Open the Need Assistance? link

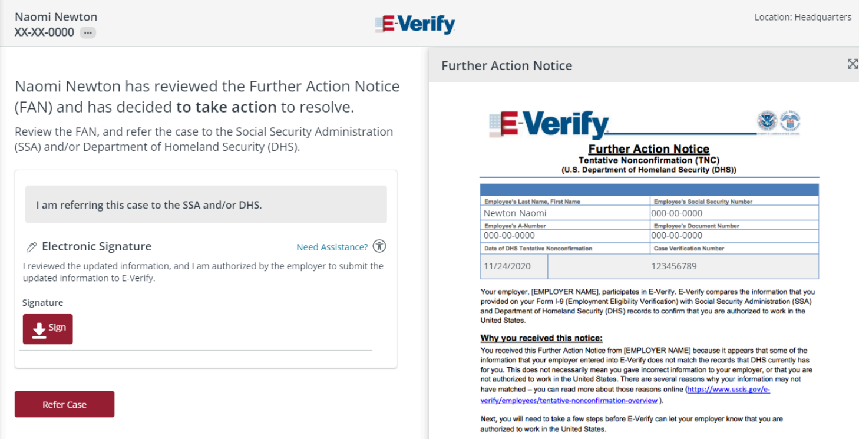click(332, 247)
